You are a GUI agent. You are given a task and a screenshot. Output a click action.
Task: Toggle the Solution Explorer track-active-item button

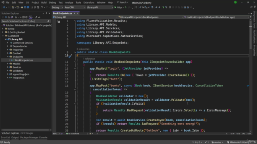pos(31,17)
